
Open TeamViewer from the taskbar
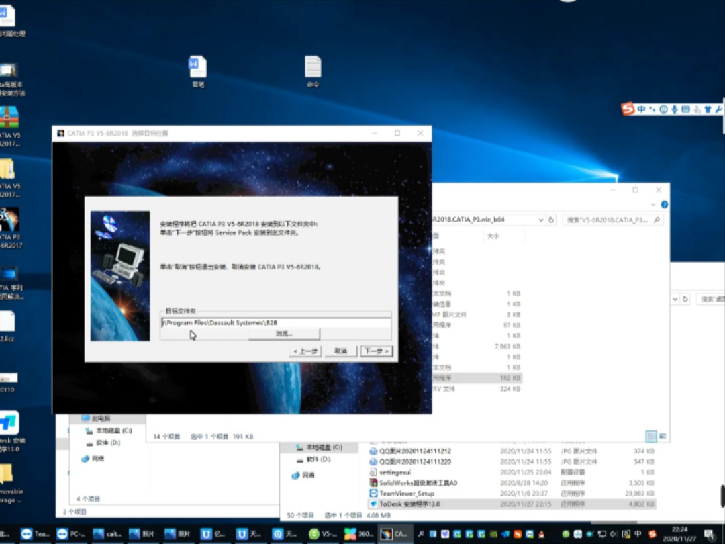(x=36, y=534)
